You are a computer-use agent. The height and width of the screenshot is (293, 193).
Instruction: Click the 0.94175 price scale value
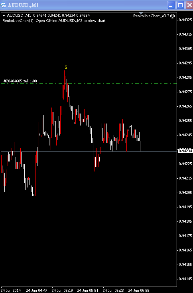point(185,235)
